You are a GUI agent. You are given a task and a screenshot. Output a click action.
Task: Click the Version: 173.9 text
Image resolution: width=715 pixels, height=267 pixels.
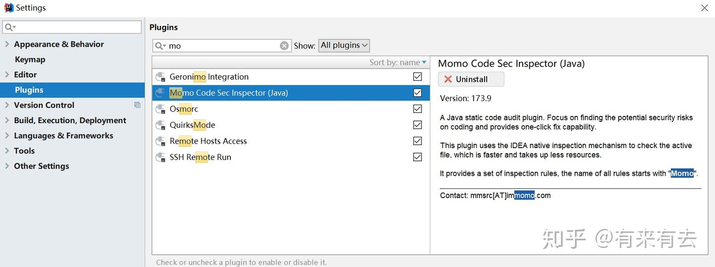pos(466,98)
